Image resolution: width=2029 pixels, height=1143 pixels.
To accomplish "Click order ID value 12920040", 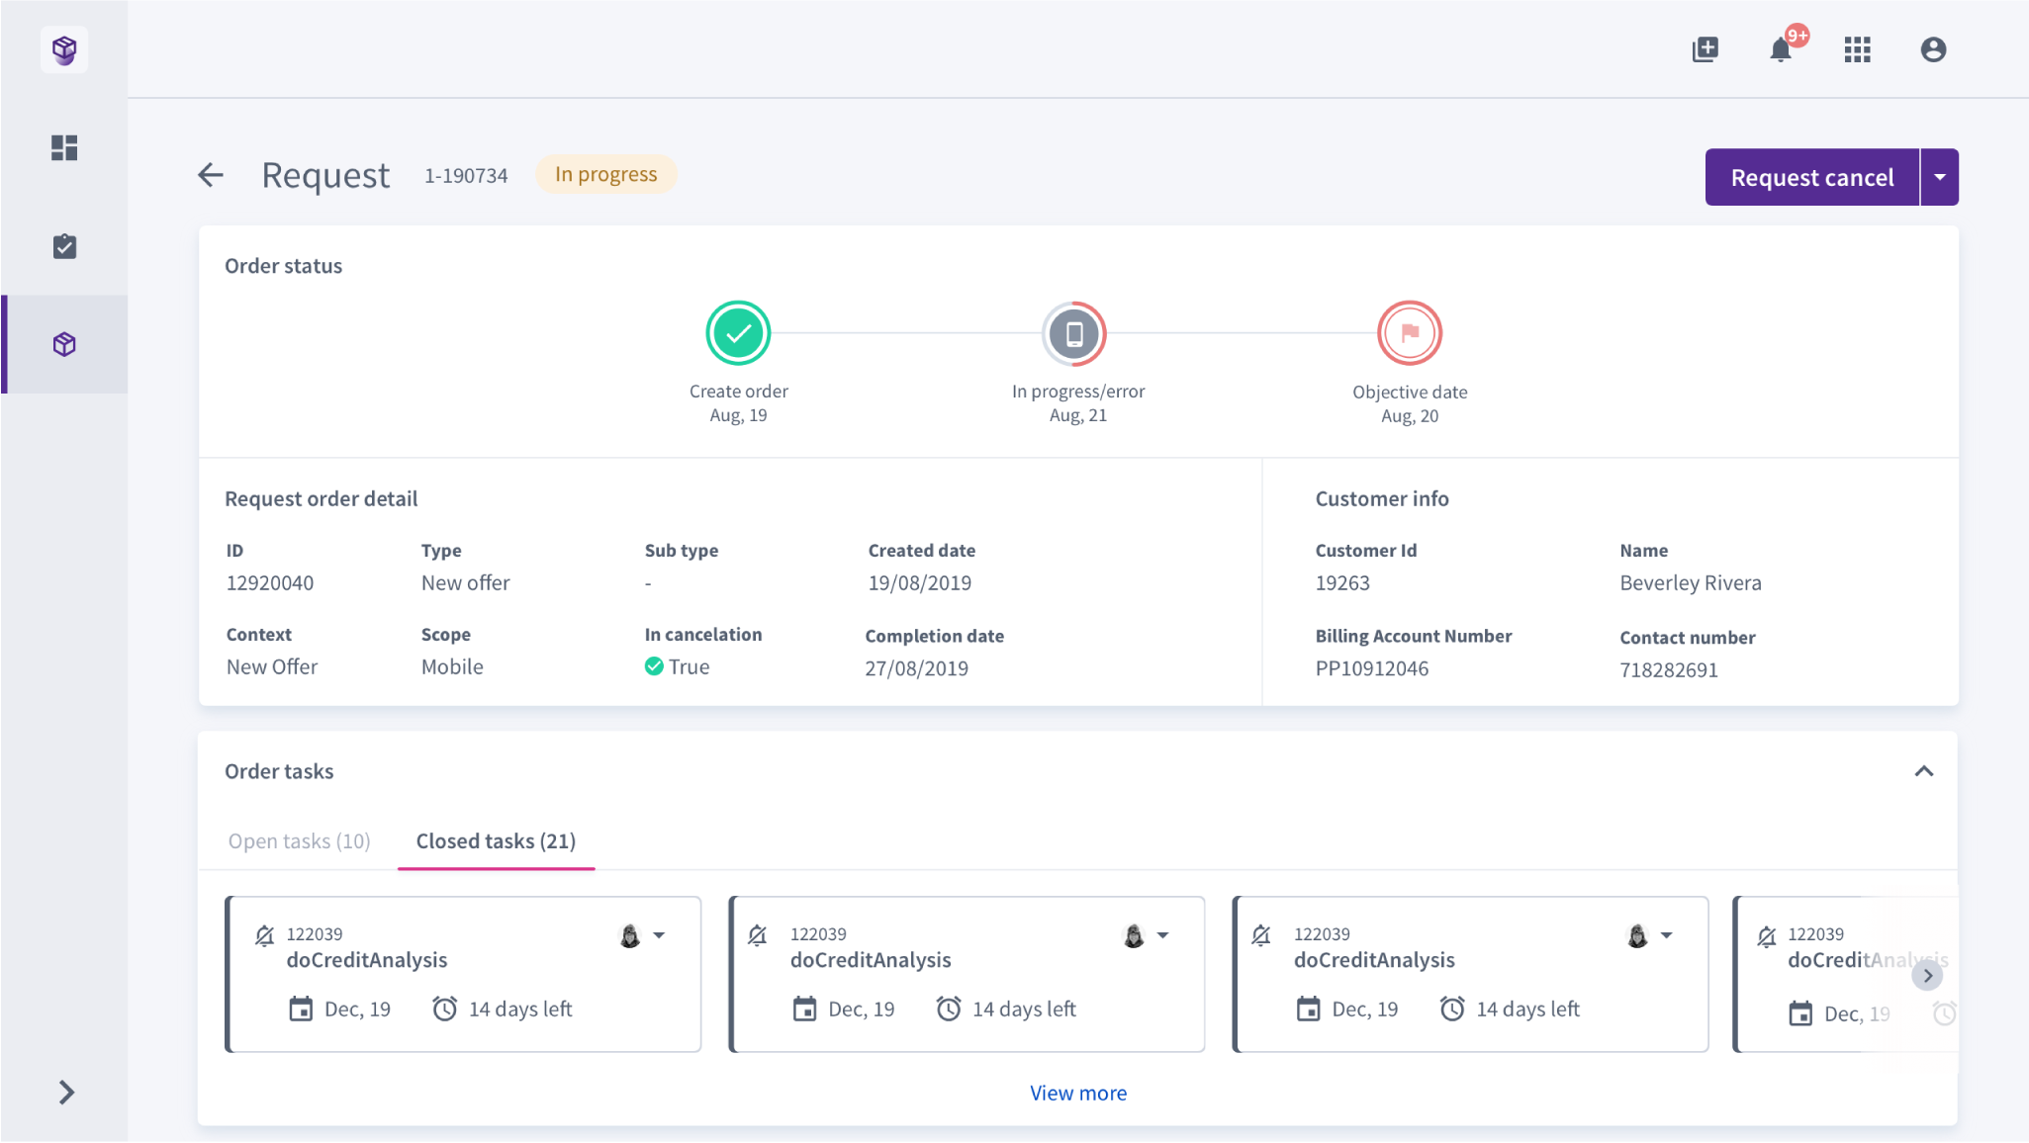I will [x=270, y=583].
